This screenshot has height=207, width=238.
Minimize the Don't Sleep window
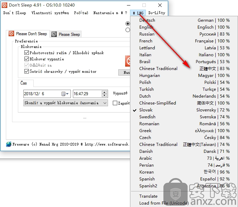(x=129, y=5)
